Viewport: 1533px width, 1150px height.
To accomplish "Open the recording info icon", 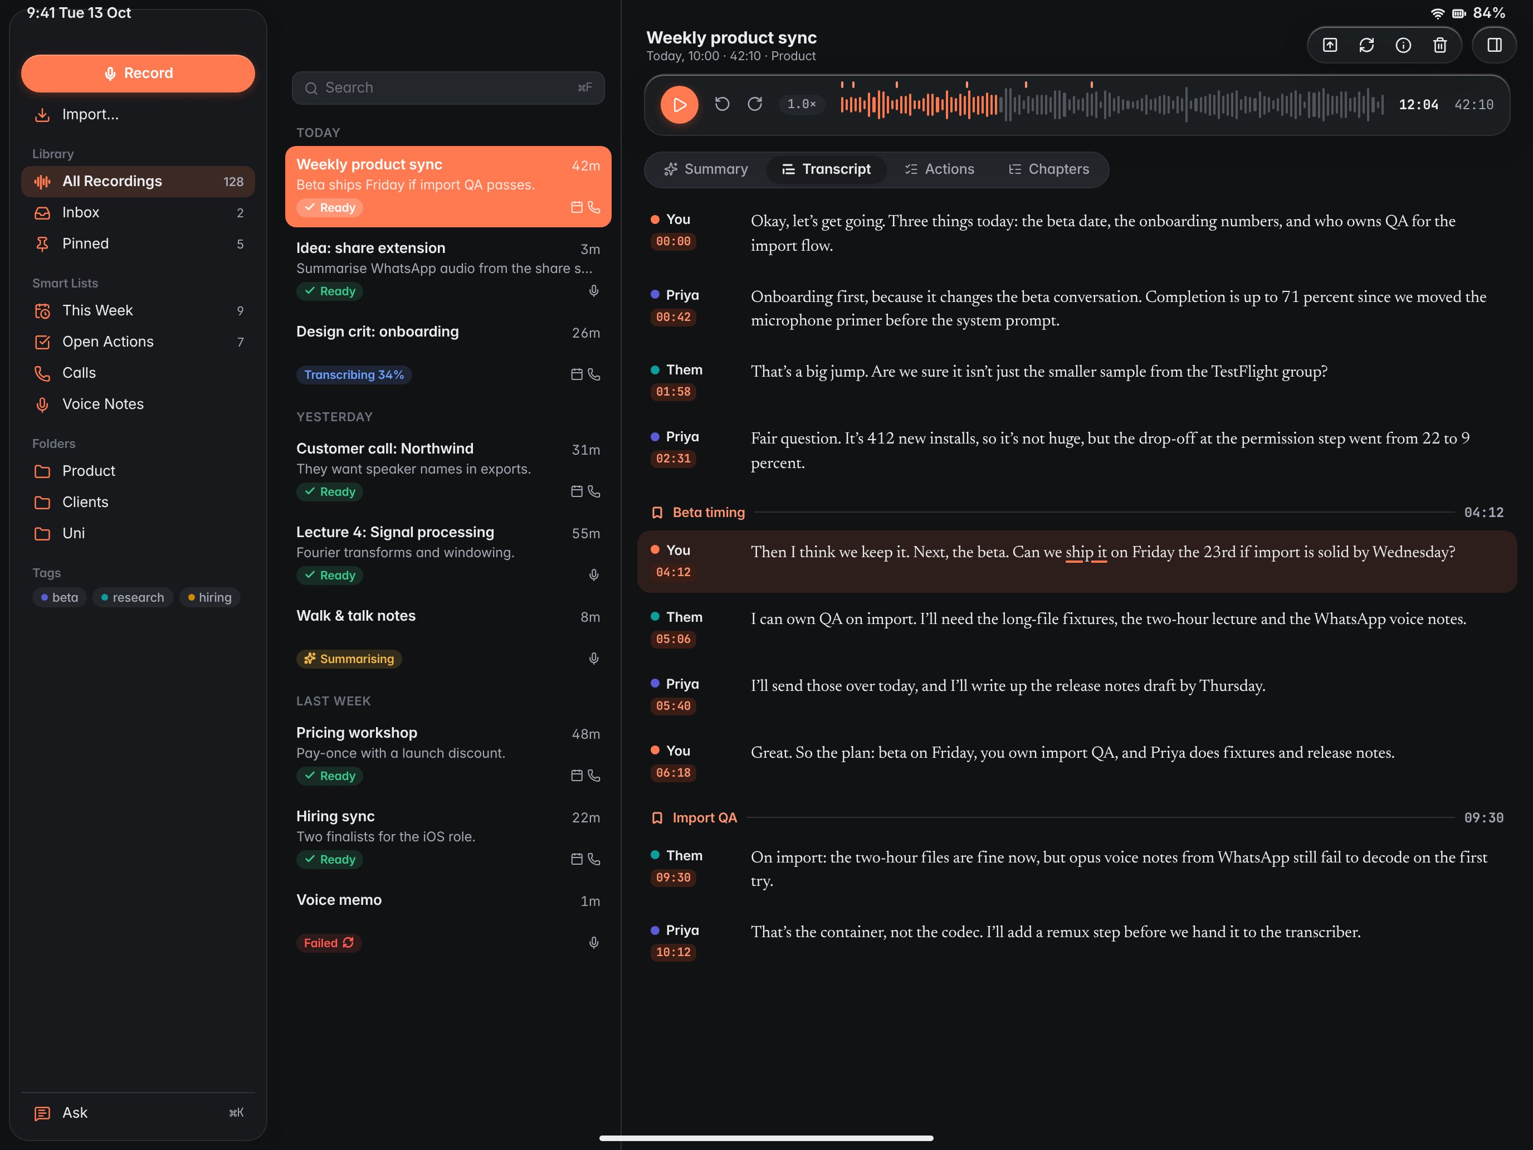I will tap(1403, 45).
